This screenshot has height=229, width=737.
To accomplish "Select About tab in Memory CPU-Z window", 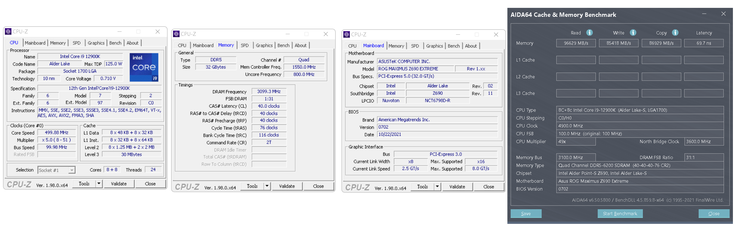I will tap(300, 45).
